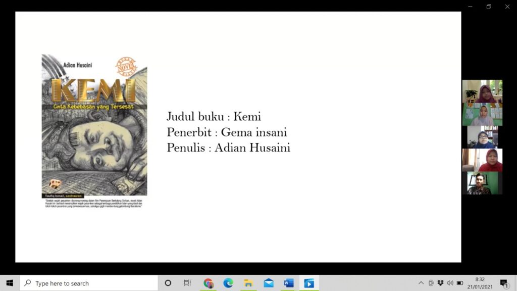517x291 pixels.
Task: Close the video window
Action: [507, 7]
